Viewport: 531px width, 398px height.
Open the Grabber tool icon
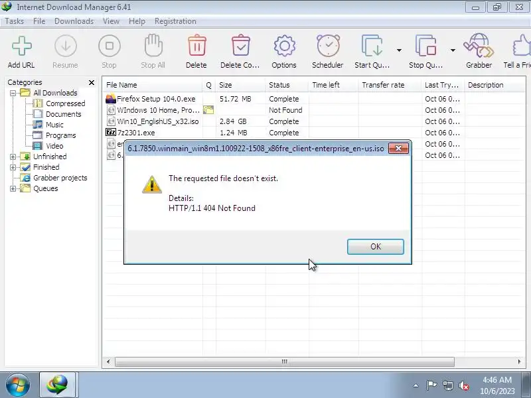[479, 45]
